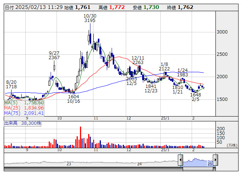243x175 pixels.
Task: Click the 1/8 high label 2122
Action: (164, 69)
